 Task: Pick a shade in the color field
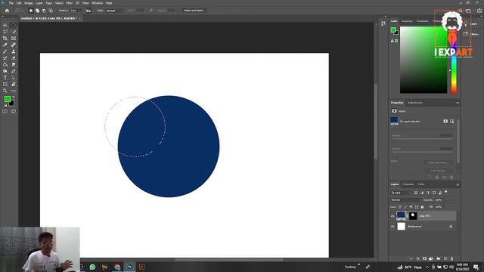423,60
